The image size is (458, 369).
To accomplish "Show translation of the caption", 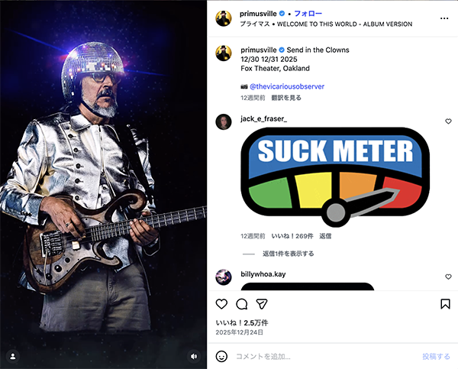I will tap(286, 98).
